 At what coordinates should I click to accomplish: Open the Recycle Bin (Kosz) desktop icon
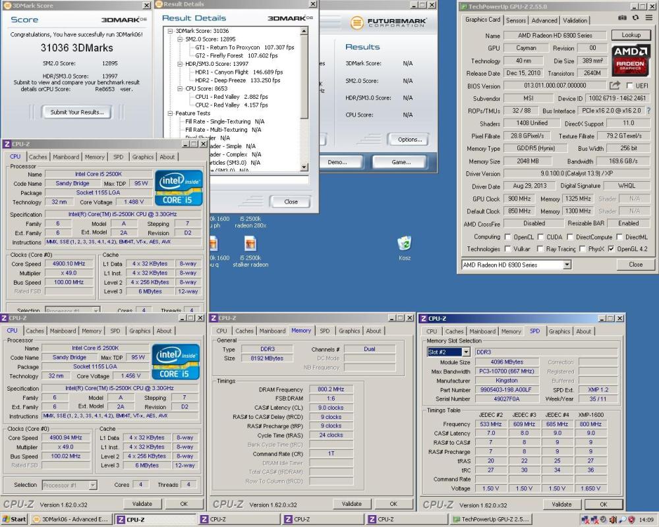click(405, 248)
